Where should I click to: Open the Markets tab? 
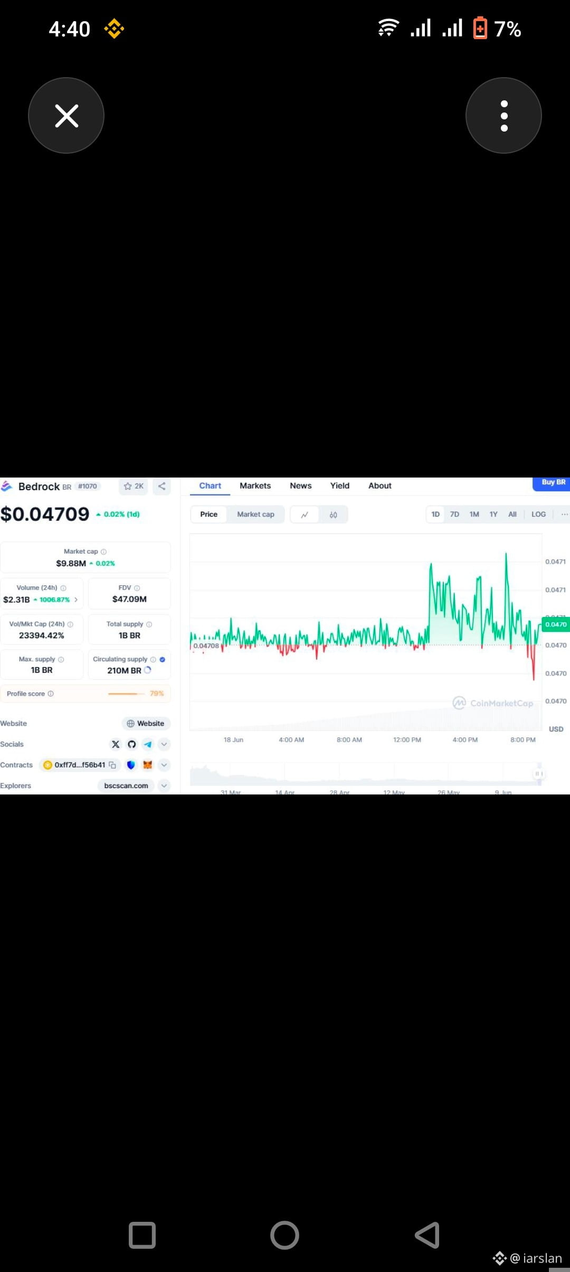point(255,486)
